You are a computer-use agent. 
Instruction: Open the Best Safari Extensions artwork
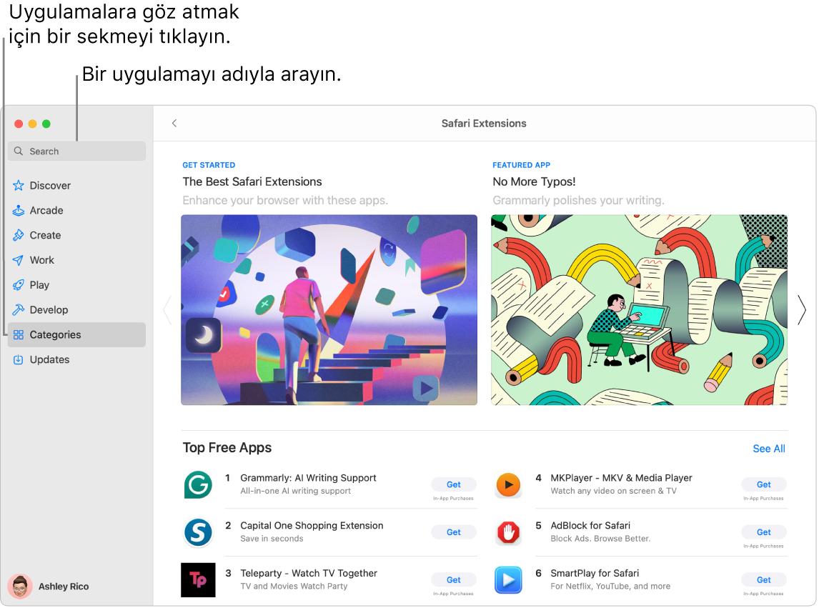(x=329, y=310)
